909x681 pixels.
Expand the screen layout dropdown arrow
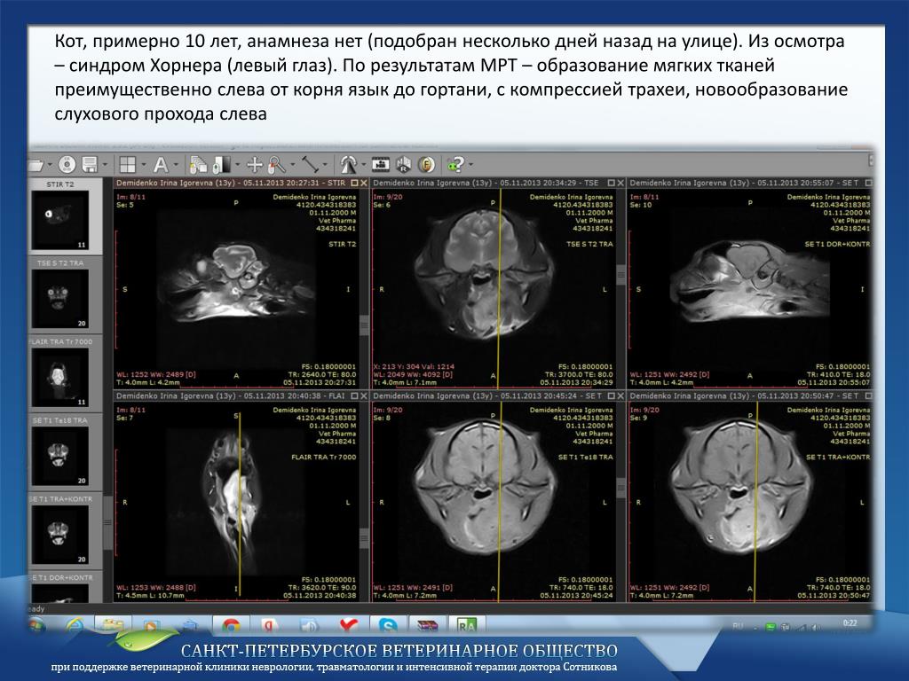click(143, 165)
